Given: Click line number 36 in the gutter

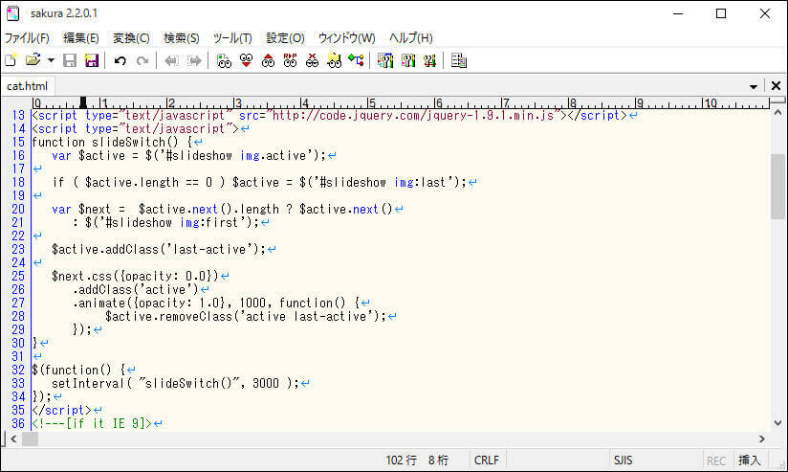Looking at the screenshot, I should 18,423.
